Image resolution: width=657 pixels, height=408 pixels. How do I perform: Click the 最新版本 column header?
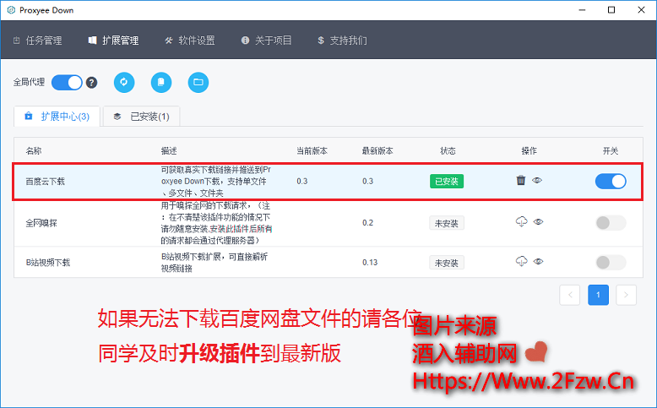coord(377,151)
